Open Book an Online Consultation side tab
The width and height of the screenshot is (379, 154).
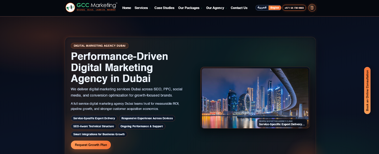pyautogui.click(x=367, y=90)
